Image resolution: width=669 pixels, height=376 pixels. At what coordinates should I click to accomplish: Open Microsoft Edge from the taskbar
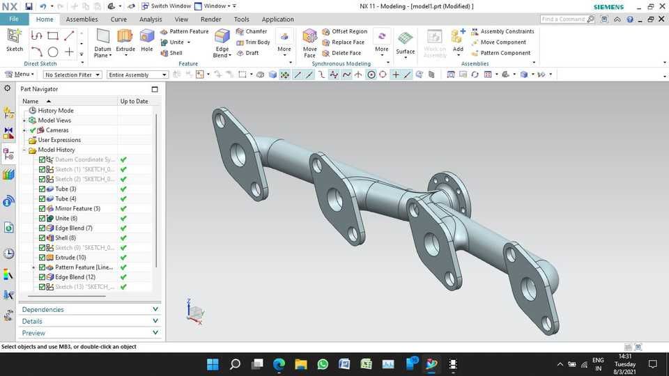point(279,364)
